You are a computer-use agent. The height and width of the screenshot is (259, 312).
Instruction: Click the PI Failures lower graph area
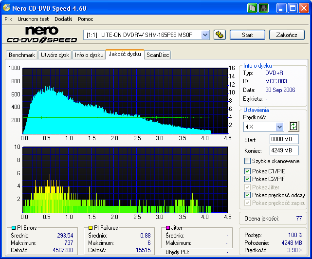[125, 180]
